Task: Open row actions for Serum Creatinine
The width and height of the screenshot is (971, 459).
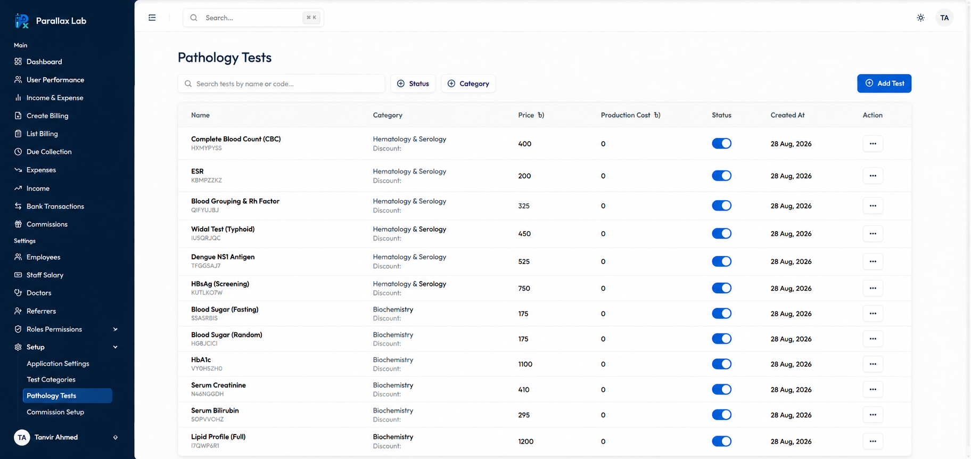Action: [x=873, y=389]
